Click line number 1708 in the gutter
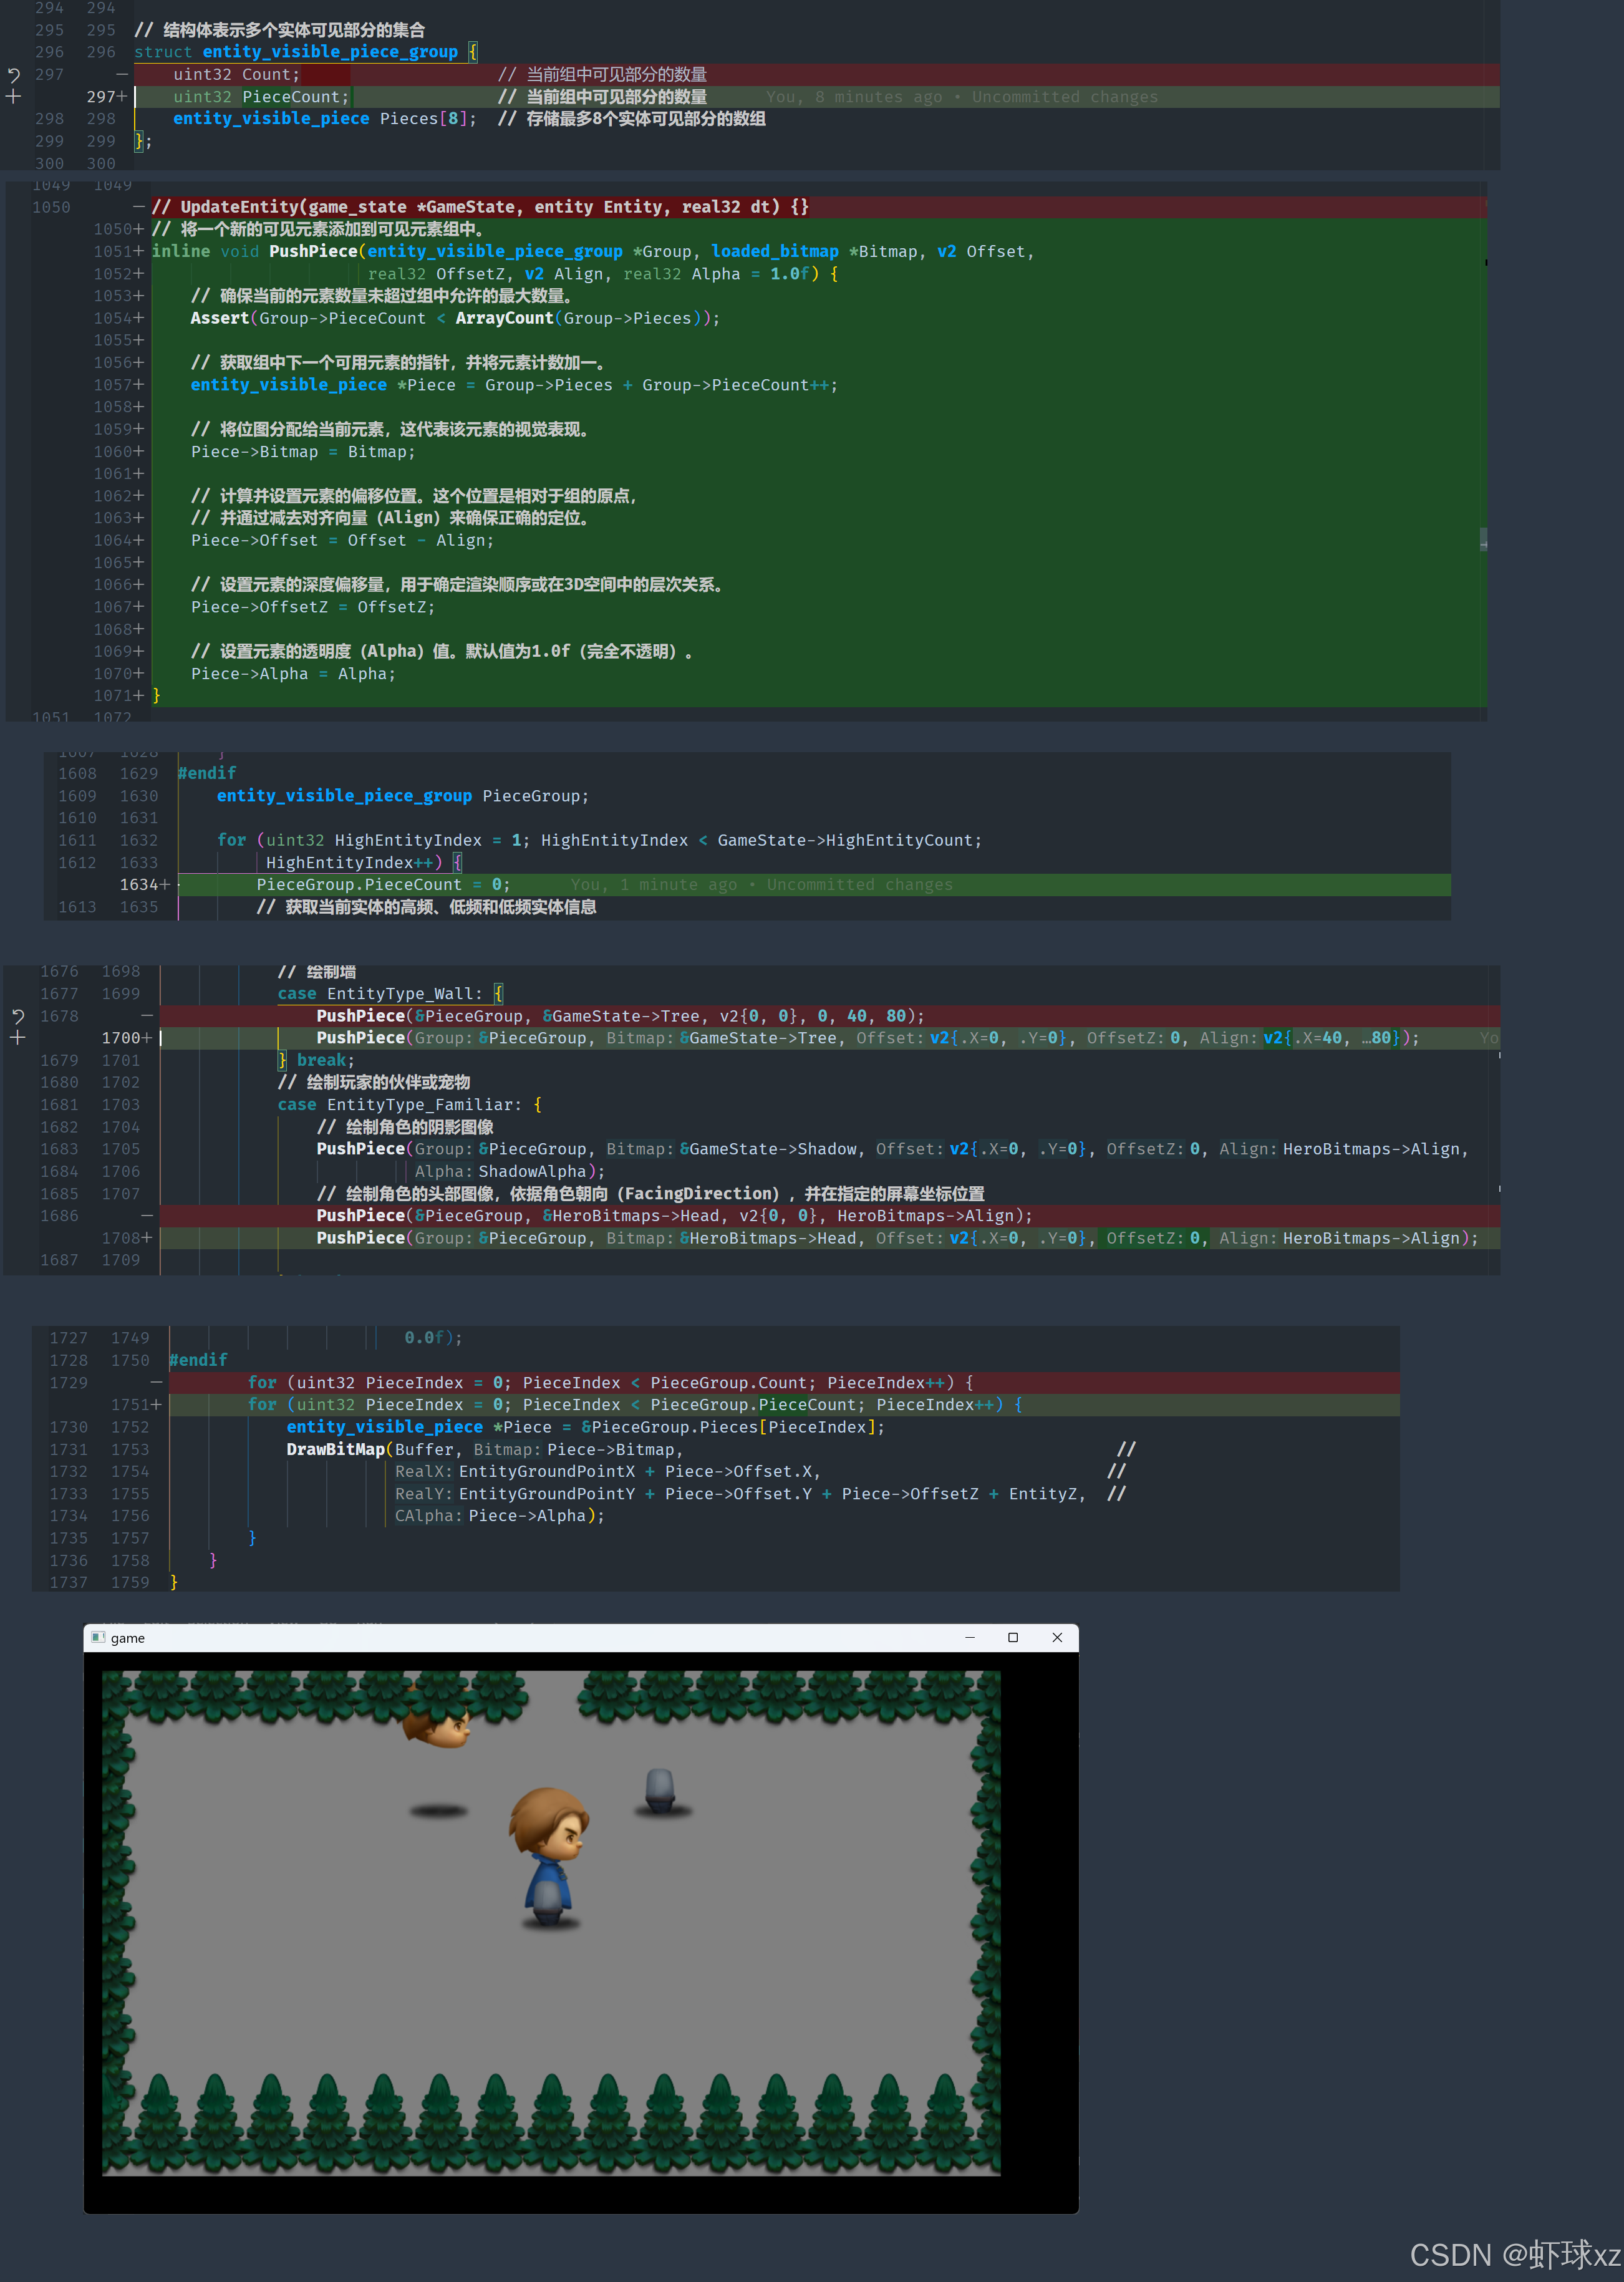 [121, 1238]
